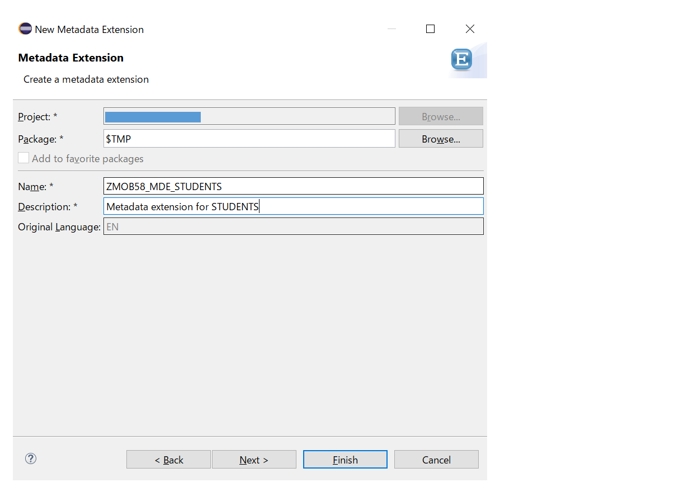The image size is (684, 487).
Task: Click the Package field containing $TMP
Action: (x=249, y=139)
